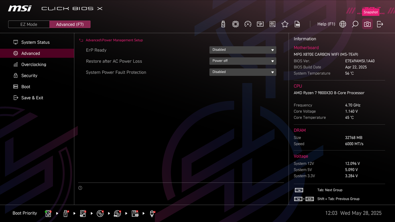
Task: Open Favorites using the star icon
Action: coord(285,24)
